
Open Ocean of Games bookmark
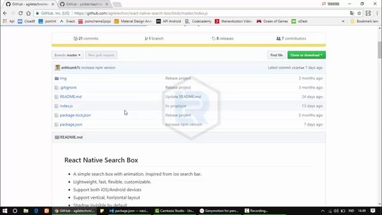(x=272, y=21)
